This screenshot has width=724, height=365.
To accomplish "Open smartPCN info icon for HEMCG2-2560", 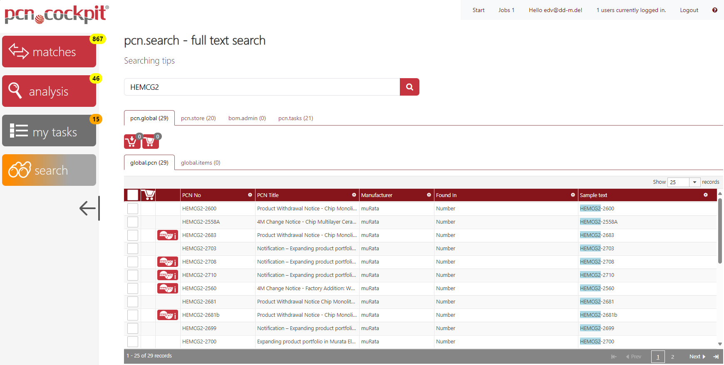I will (168, 289).
